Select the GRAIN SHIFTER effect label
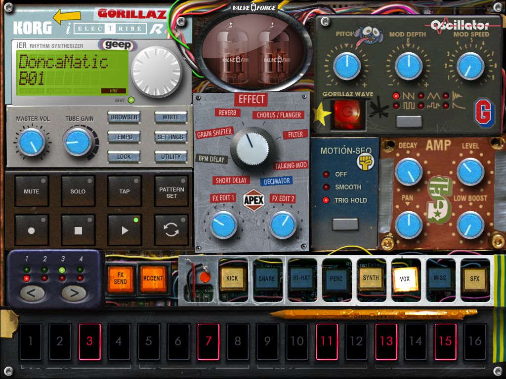Viewport: 506px width, 379px height. pos(214,133)
